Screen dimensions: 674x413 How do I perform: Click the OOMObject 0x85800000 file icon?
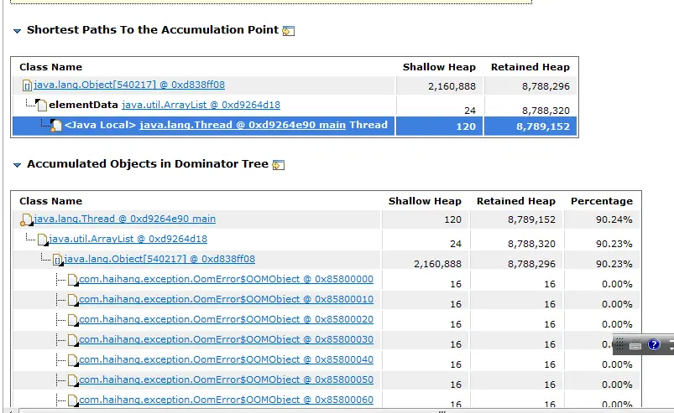point(73,280)
